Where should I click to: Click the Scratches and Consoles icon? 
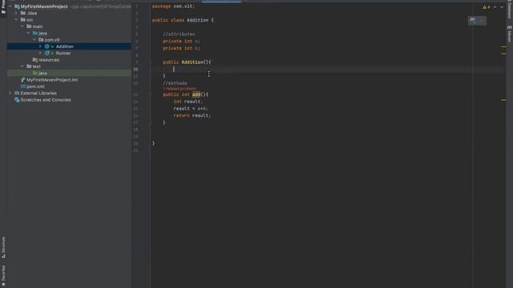[17, 100]
